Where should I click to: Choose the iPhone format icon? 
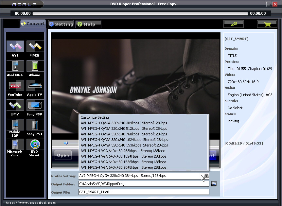[35, 66]
